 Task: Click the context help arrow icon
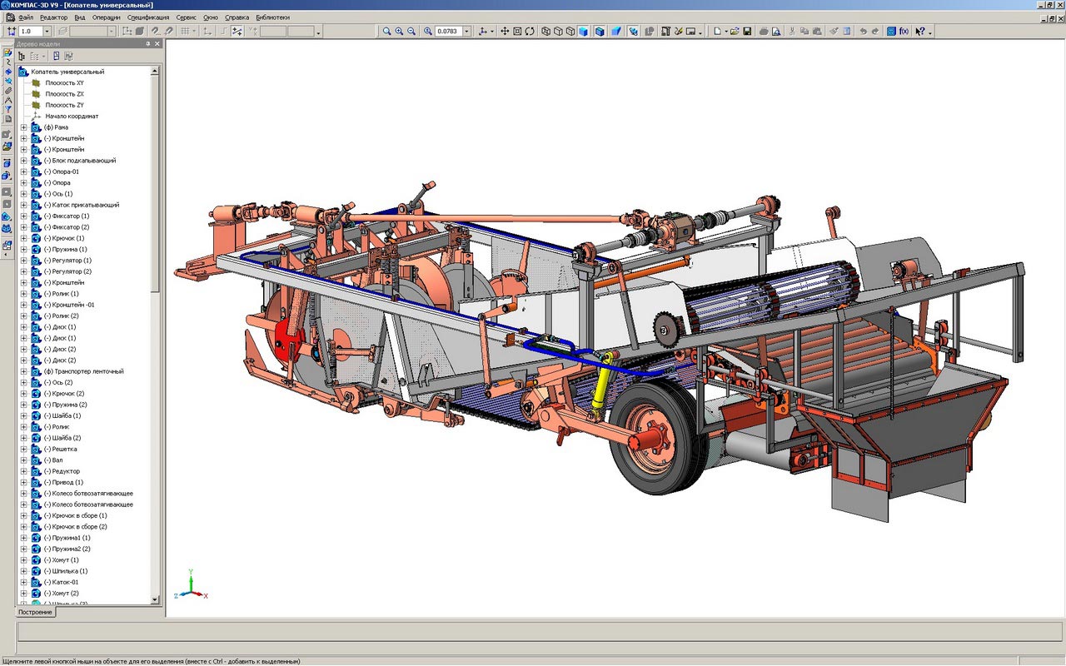coord(921,32)
